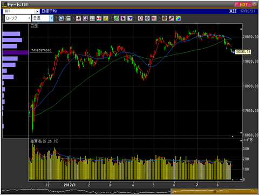The image size is (259, 195).
Task: Click the small arrow near 16000.00 axis
Action: click(241, 133)
